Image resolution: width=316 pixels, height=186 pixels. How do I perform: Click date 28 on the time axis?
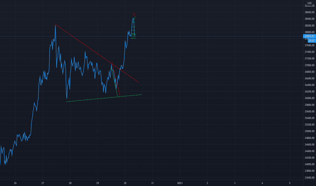70,183
